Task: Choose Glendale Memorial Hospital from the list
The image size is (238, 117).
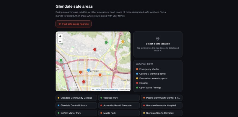Action: tap(162, 105)
